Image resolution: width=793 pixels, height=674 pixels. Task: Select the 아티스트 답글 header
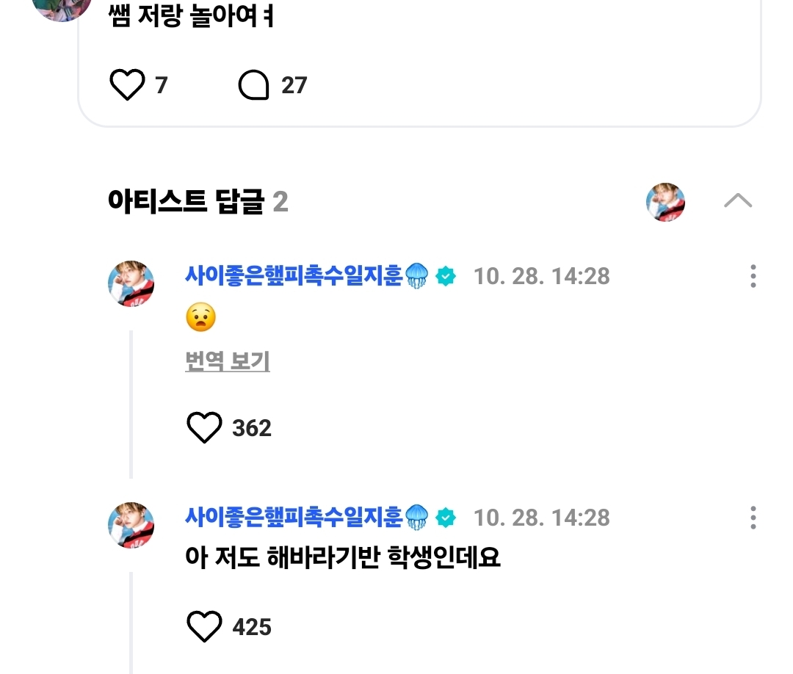pos(186,200)
